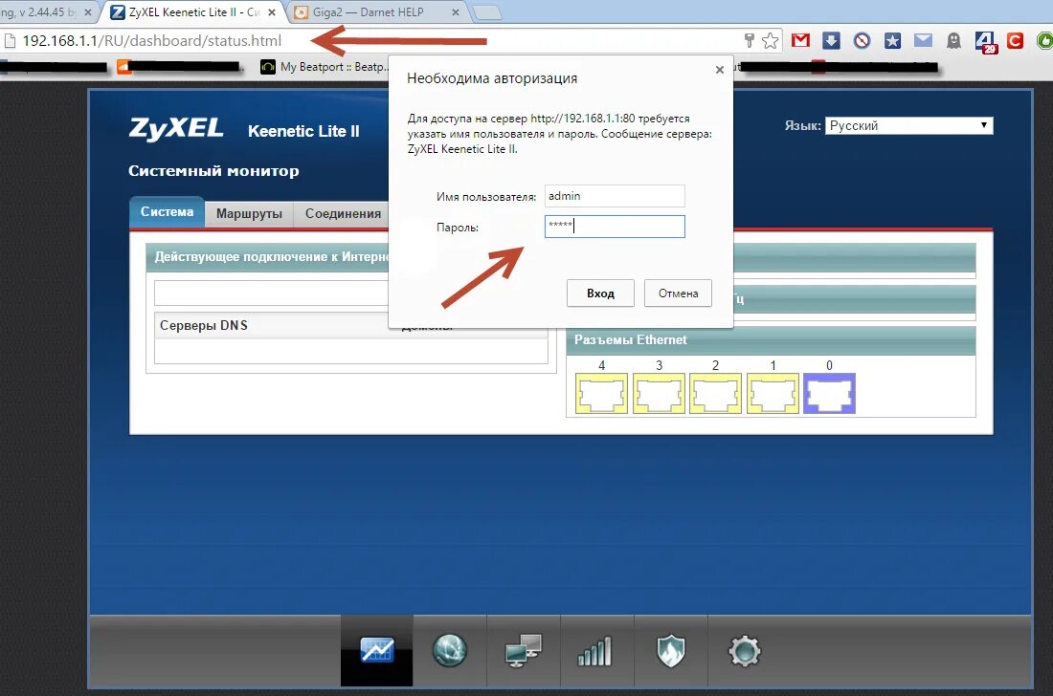This screenshot has width=1053, height=696.
Task: Open the Internet globe icon in the bottom bar
Action: click(x=449, y=650)
